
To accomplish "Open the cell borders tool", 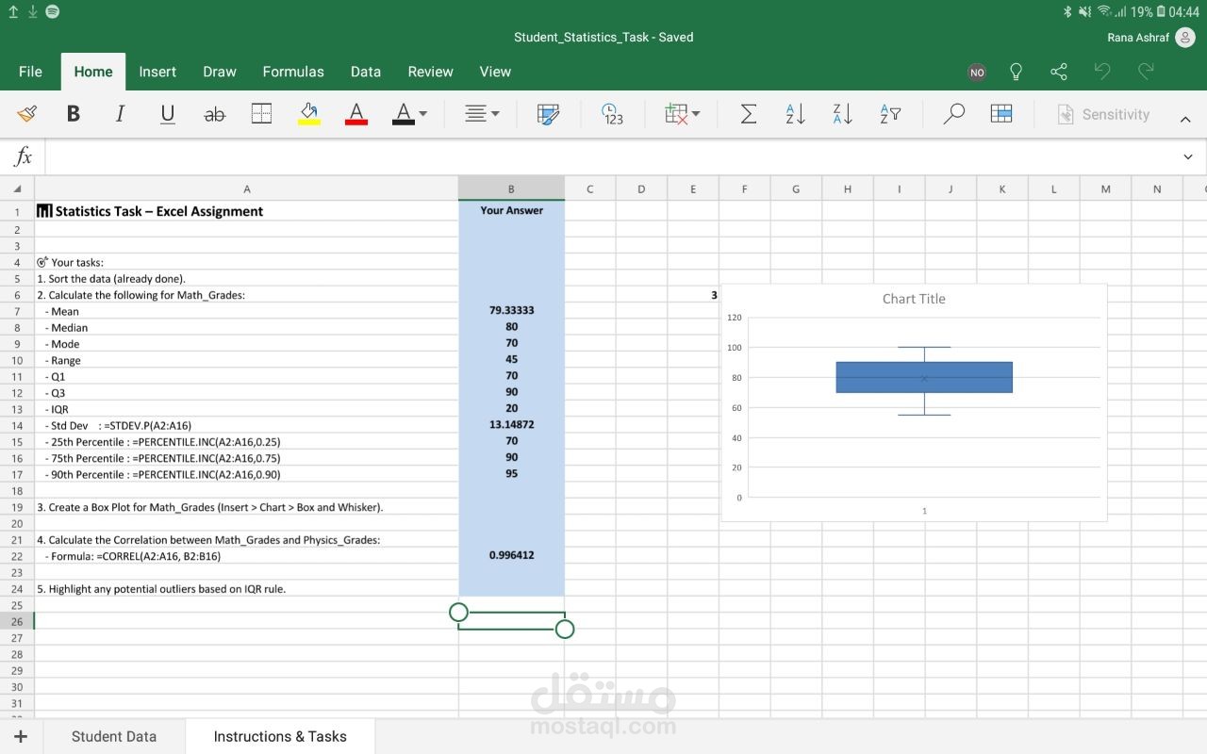I will tap(261, 114).
